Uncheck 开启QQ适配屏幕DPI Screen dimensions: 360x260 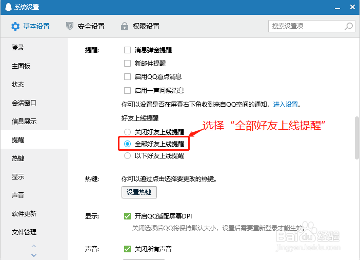127,216
